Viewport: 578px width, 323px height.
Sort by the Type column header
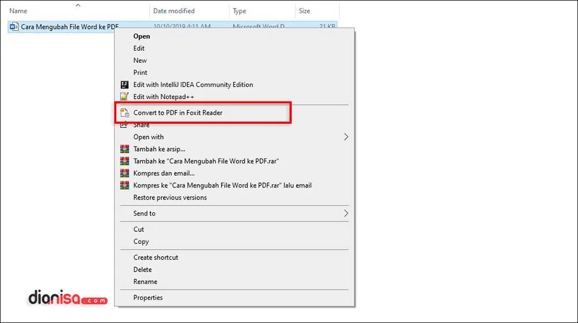[239, 11]
